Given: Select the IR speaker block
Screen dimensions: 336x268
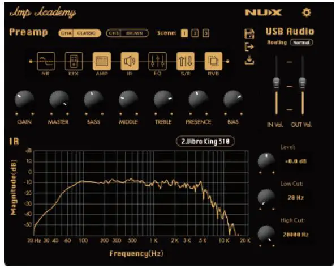Looking at the screenshot, I should [130, 61].
